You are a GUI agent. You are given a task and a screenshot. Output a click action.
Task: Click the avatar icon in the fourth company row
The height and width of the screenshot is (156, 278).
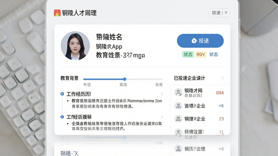(x=178, y=133)
